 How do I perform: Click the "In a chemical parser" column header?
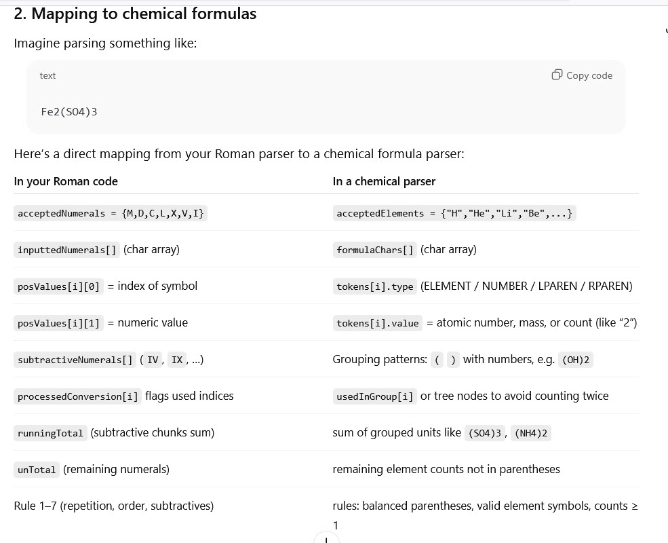coord(384,181)
